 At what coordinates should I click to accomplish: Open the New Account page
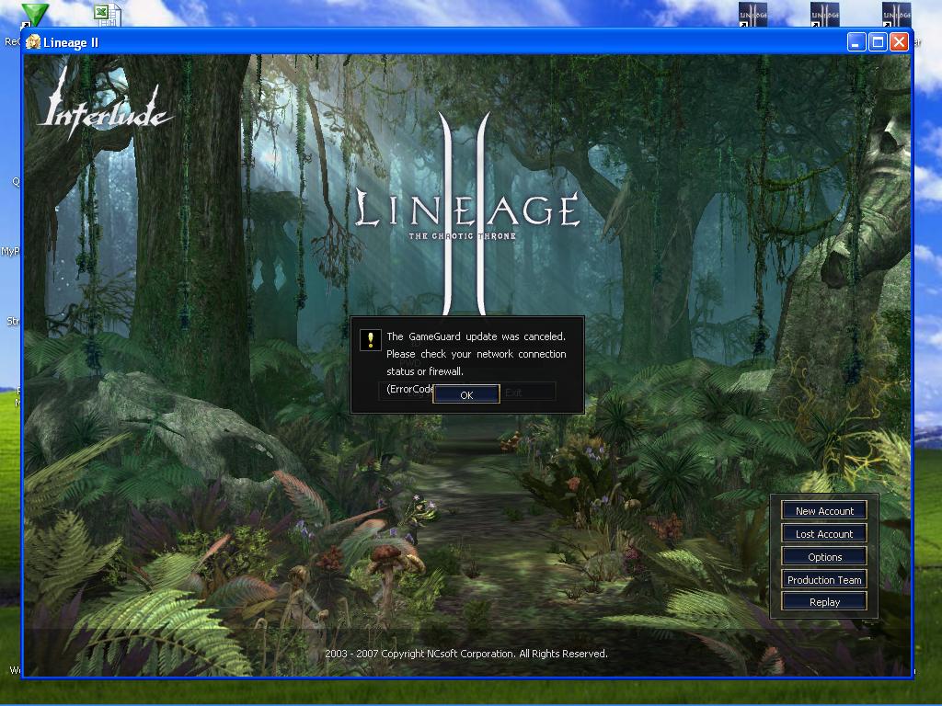coord(824,511)
